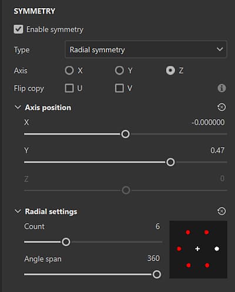Viewport: 235px width, 292px height.
Task: Collapse the Axis position section
Action: tap(18, 108)
